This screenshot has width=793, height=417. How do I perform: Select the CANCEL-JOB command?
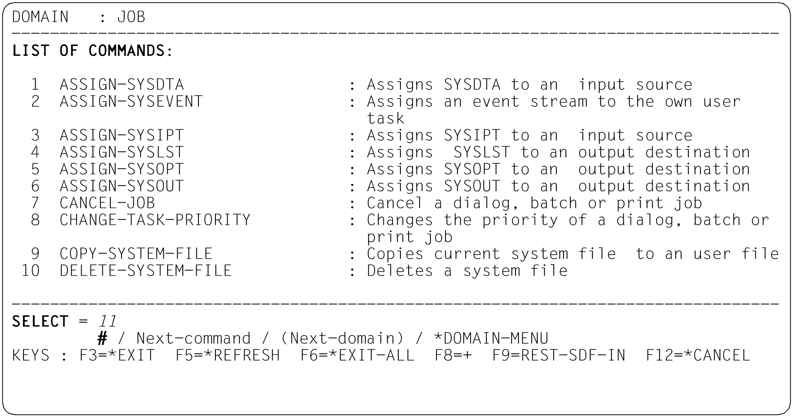click(107, 203)
